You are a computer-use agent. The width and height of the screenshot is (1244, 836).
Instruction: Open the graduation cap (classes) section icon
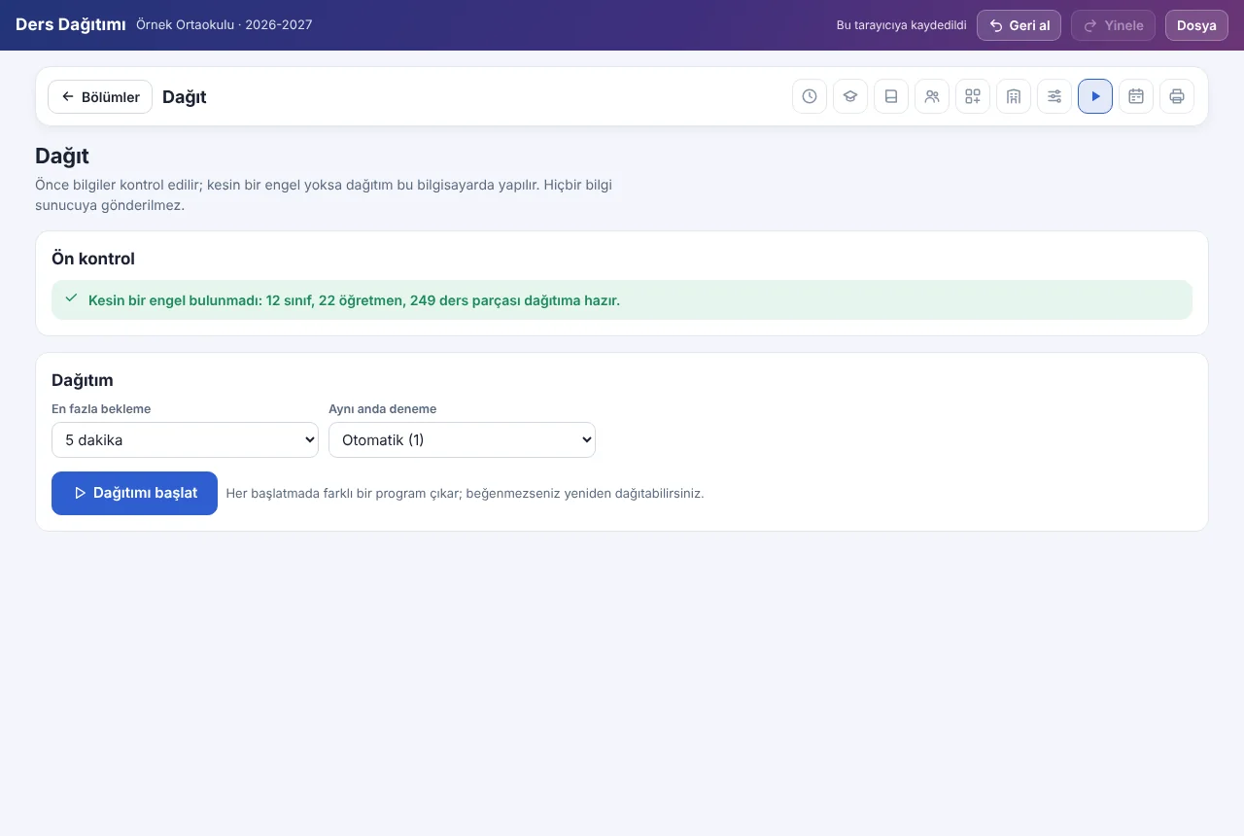850,96
